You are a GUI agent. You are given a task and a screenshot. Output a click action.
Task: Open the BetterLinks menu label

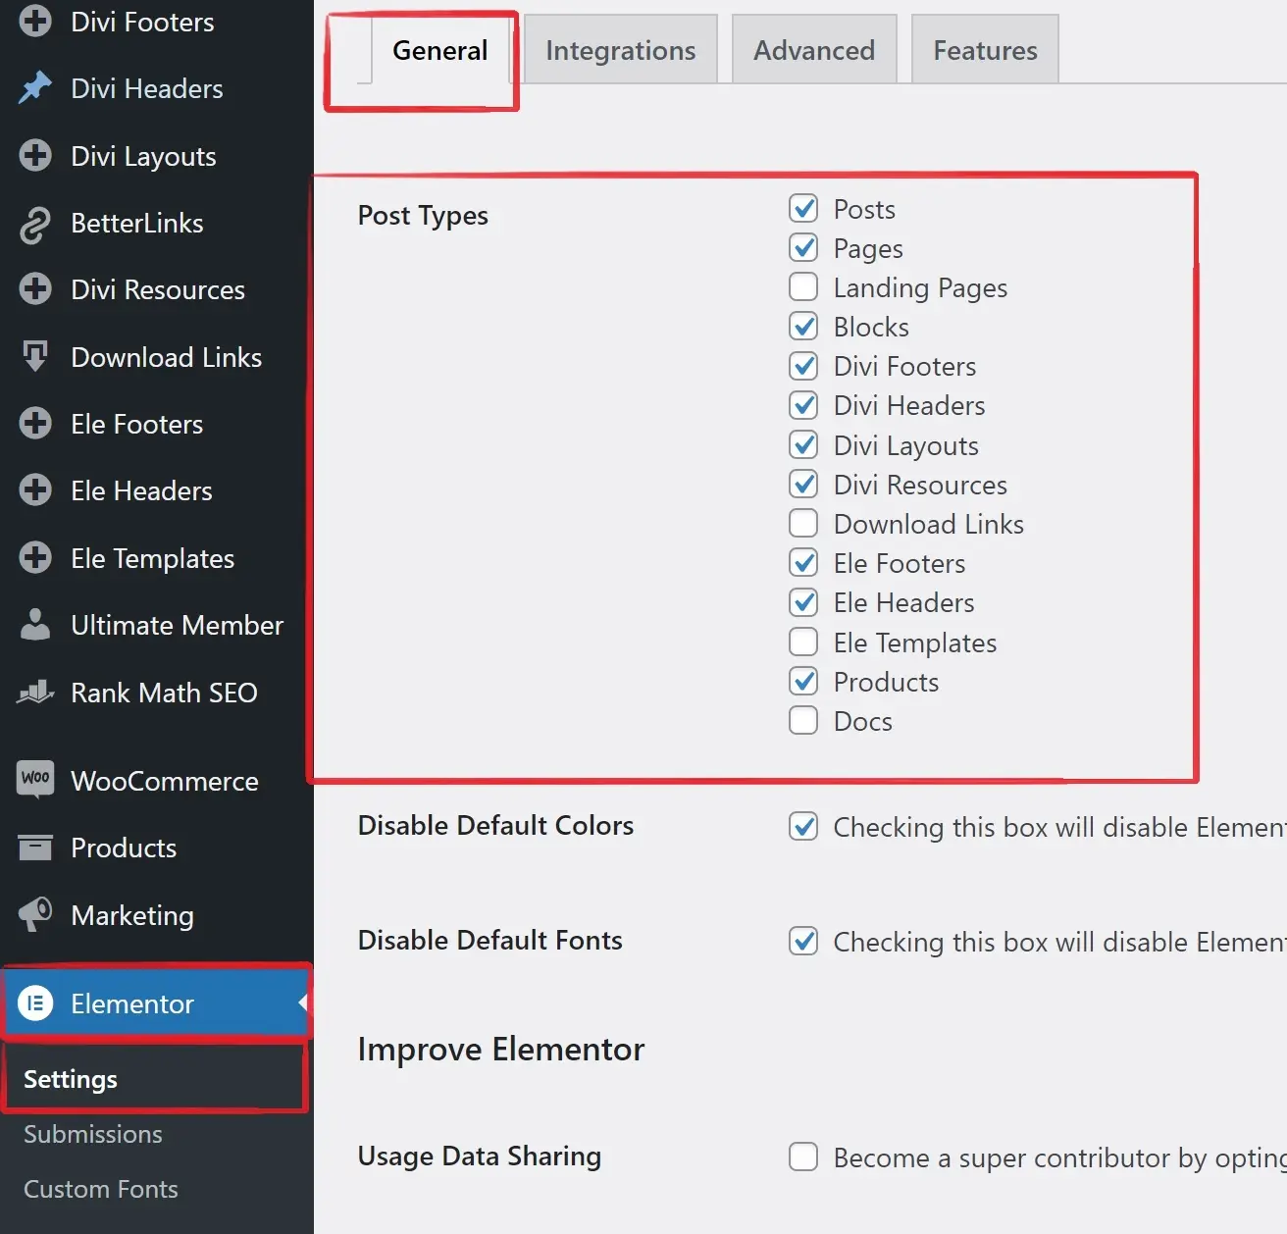(137, 223)
